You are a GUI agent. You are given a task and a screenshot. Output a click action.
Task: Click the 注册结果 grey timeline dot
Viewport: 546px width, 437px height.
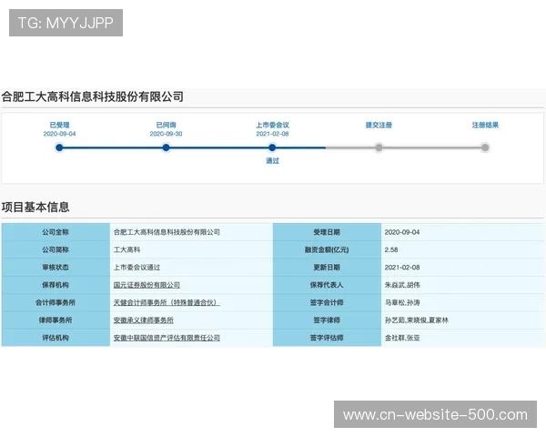click(485, 147)
